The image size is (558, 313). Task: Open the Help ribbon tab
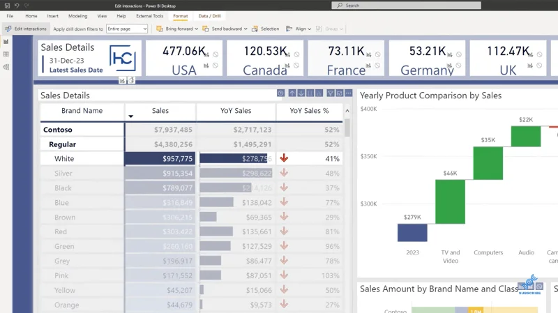pyautogui.click(x=121, y=16)
